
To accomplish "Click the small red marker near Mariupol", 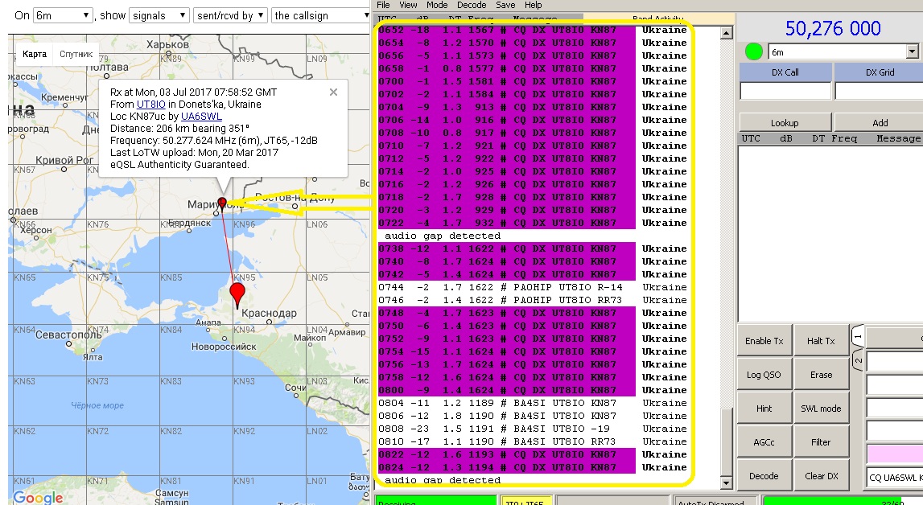I will (222, 203).
